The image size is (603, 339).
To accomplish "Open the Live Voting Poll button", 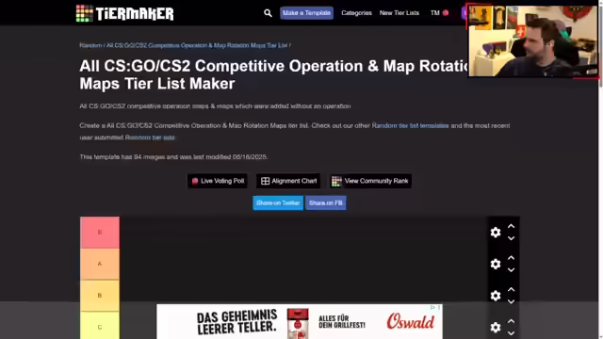I will (x=218, y=181).
